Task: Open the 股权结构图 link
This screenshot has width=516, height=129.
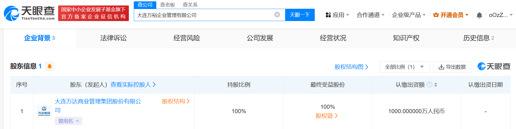Action: point(351,67)
